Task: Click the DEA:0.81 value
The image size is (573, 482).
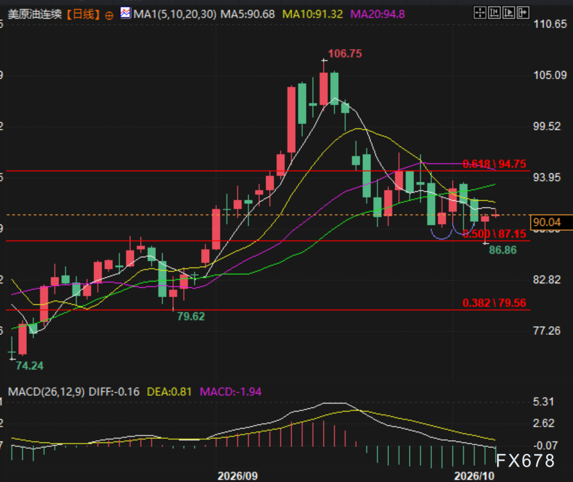Action: pyautogui.click(x=169, y=392)
